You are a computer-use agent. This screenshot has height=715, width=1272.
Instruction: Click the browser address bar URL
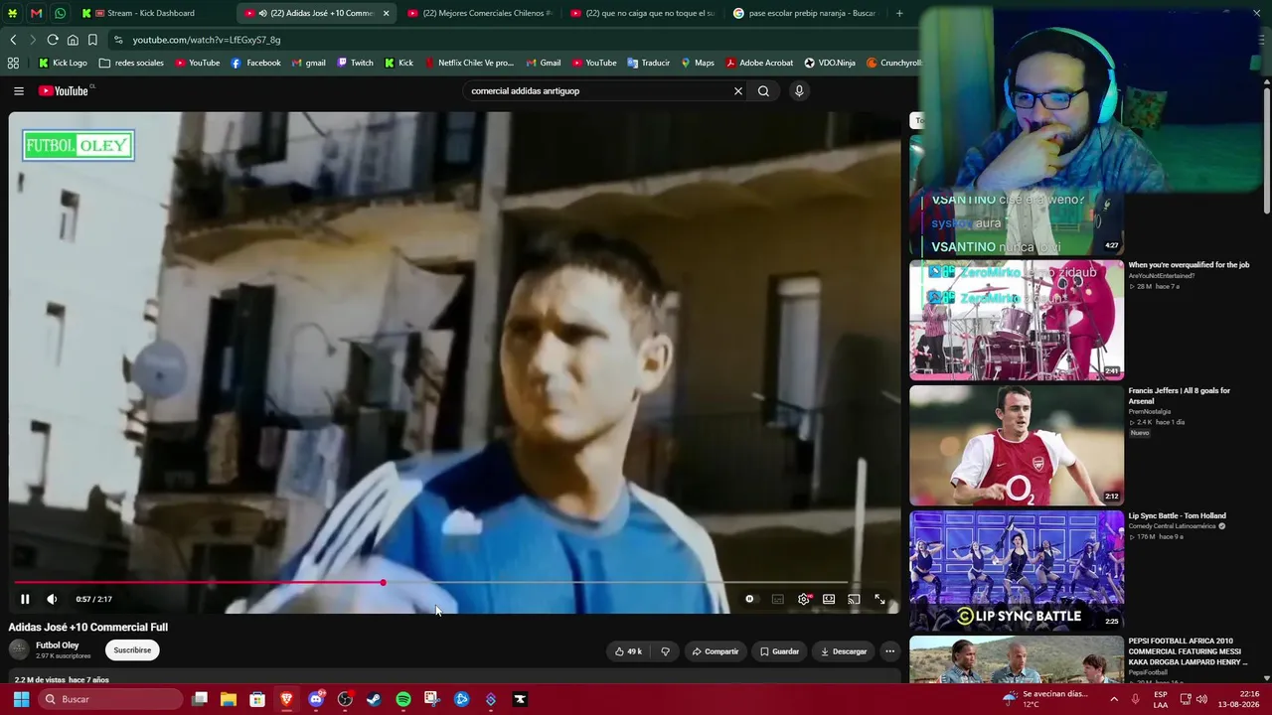[x=207, y=40]
